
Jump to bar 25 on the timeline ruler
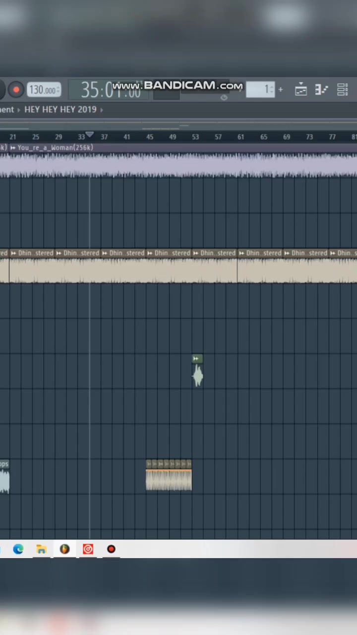[36, 137]
